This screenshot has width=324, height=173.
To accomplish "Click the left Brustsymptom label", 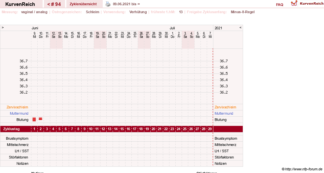I will [x=17, y=138].
